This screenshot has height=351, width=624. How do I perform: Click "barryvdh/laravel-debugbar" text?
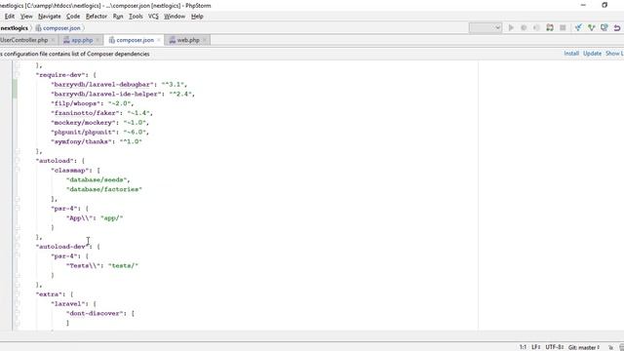[102, 85]
